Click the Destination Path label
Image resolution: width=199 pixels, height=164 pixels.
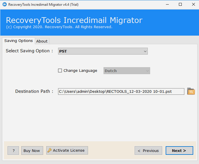(x=34, y=91)
